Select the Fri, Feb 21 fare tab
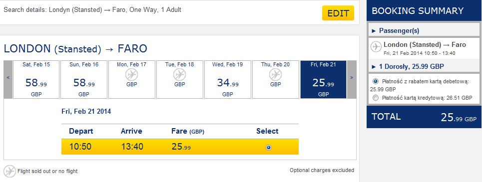Screen dimensions: 482x182 [x=323, y=79]
